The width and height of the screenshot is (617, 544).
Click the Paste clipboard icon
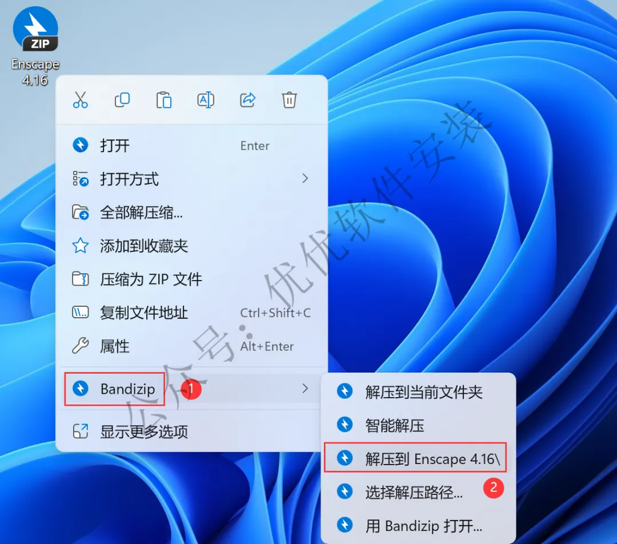click(164, 100)
